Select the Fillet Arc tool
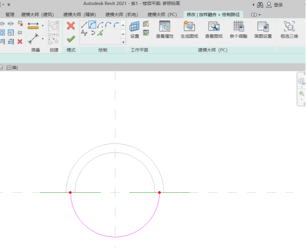 tap(117, 25)
